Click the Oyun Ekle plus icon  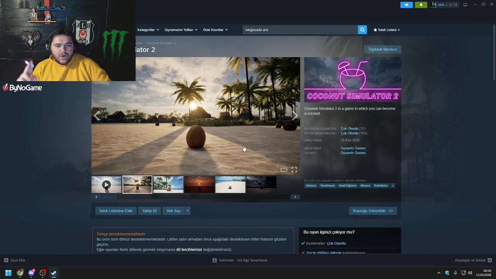[6, 260]
